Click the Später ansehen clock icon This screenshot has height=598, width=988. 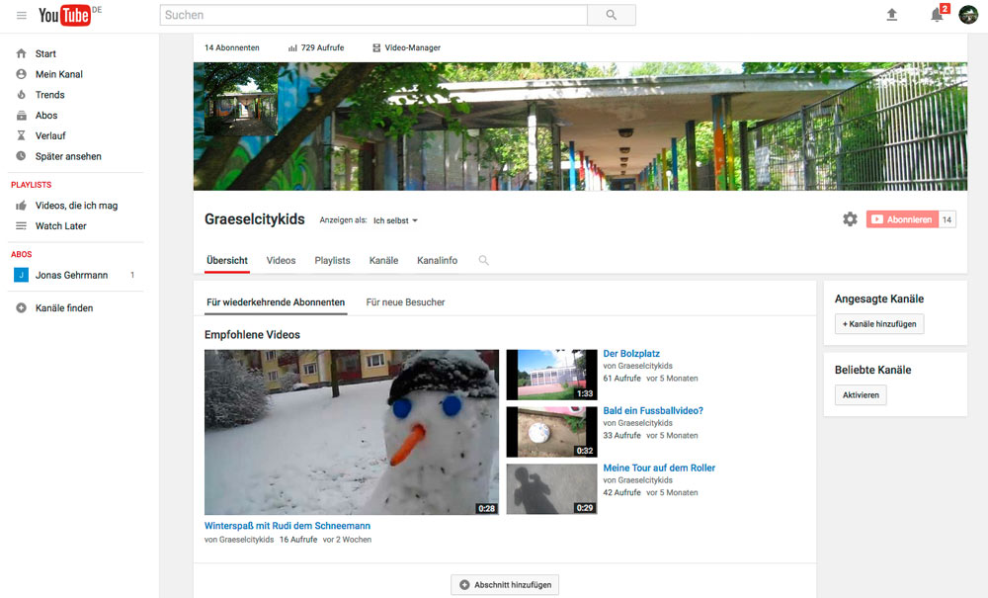pos(21,155)
